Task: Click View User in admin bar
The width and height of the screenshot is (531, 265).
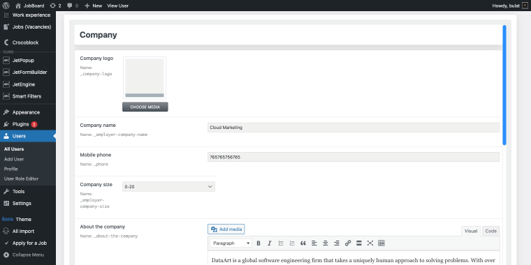Action: (x=118, y=6)
